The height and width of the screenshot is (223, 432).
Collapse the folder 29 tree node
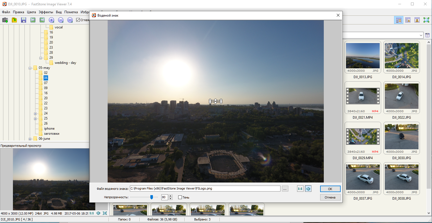(40, 58)
